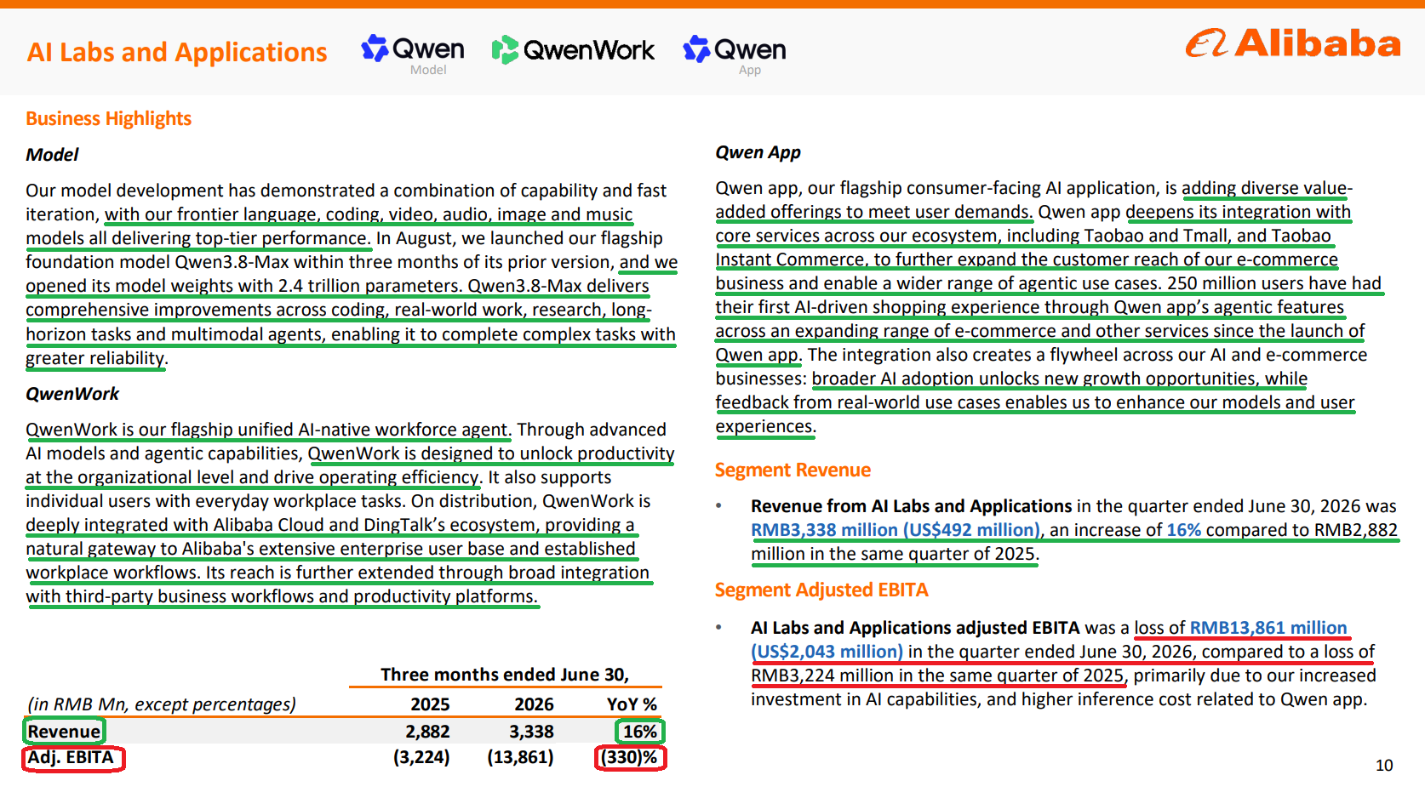Image resolution: width=1425 pixels, height=798 pixels.
Task: Click "RMB3,224 million" in the EBITA bullet
Action: 821,675
